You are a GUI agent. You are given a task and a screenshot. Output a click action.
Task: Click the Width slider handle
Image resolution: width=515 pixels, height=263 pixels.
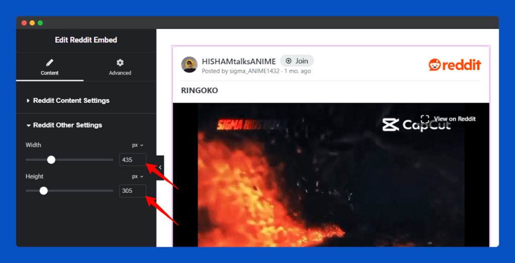point(51,160)
